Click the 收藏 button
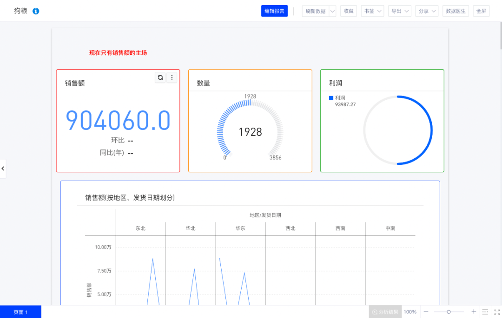502x318 pixels. coord(348,11)
